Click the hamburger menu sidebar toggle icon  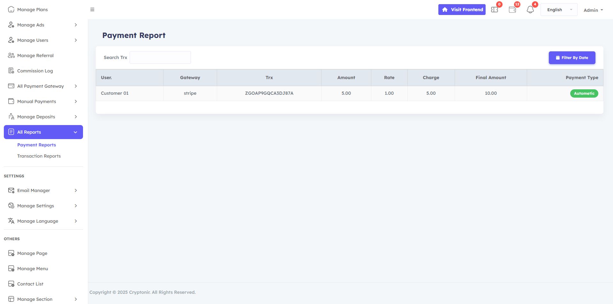click(92, 10)
